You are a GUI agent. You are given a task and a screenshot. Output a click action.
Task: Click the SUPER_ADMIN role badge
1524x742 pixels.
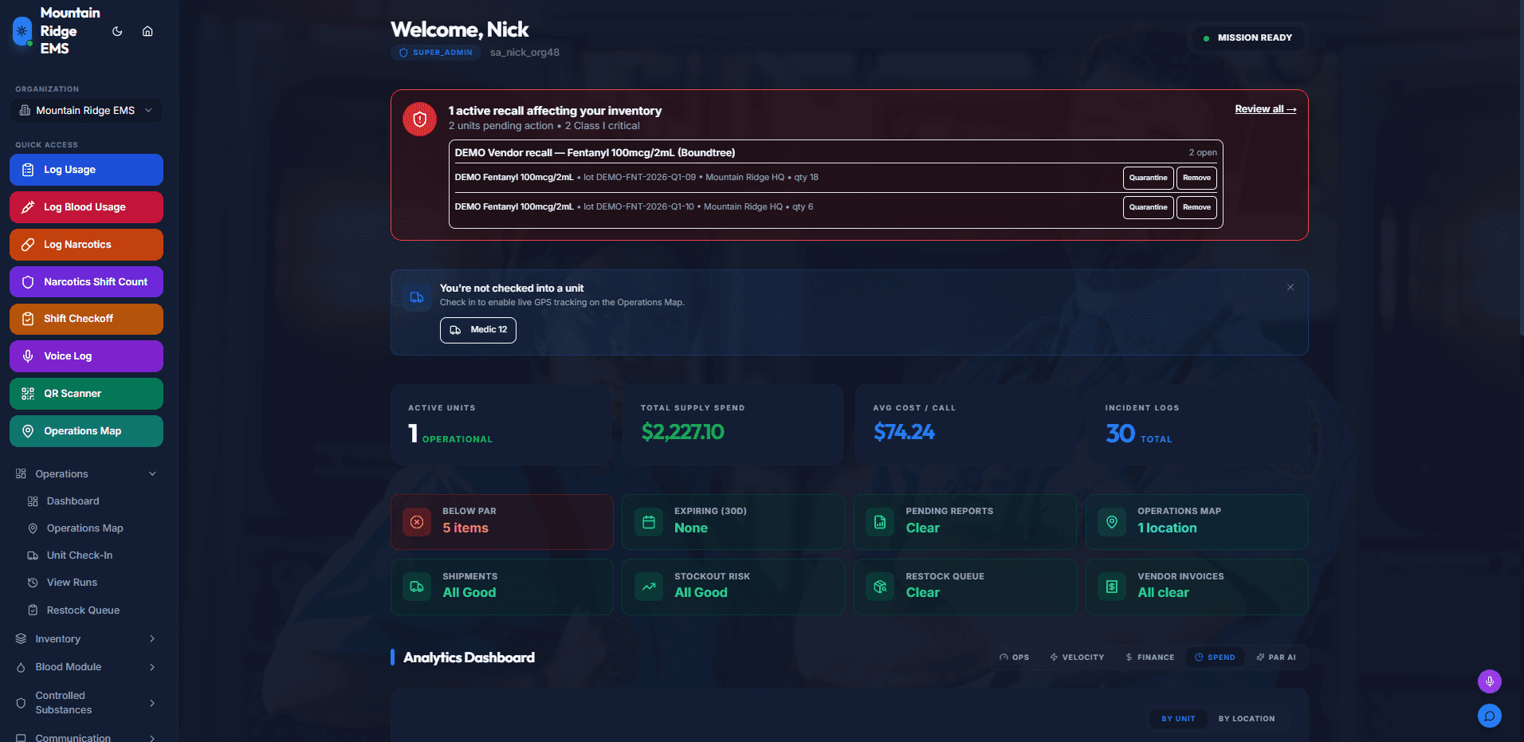coord(436,53)
